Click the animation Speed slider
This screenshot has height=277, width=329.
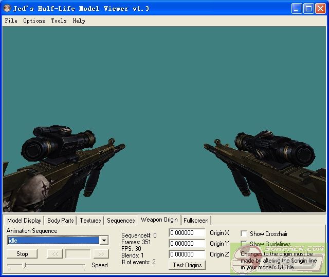(x=46, y=265)
